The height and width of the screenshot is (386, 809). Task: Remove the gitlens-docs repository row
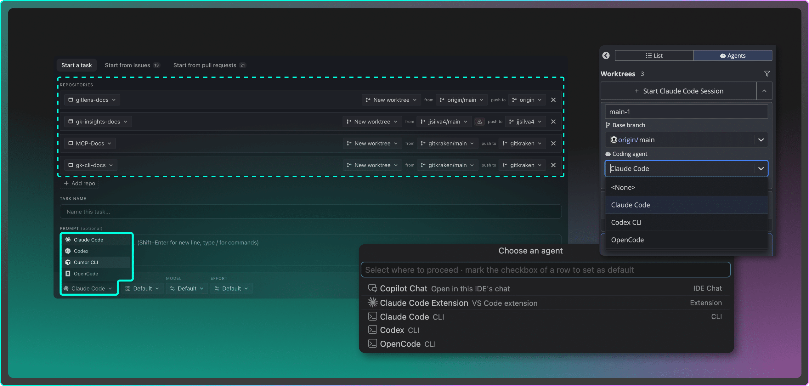pos(553,100)
